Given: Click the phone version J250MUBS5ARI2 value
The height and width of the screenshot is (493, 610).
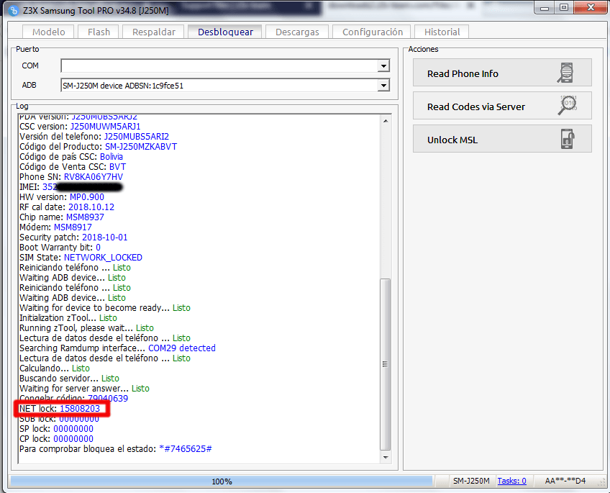Looking at the screenshot, I should point(137,137).
